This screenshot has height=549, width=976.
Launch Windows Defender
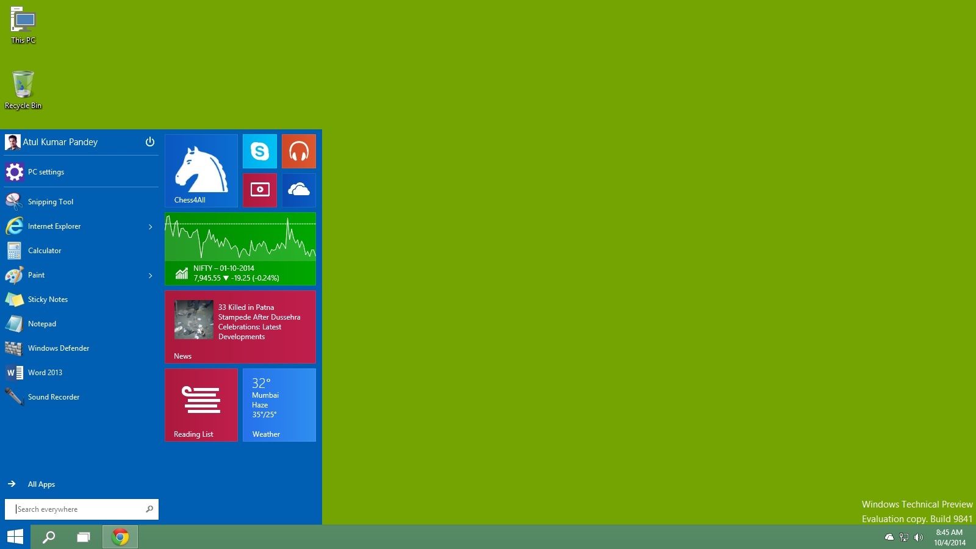pos(81,348)
